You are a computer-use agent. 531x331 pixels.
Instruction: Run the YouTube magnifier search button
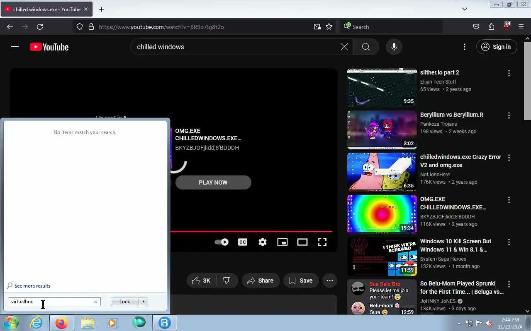365,47
